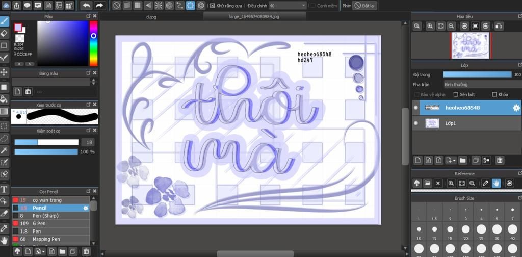Enable the radial snap guide
The height and width of the screenshot is (257, 522).
pyautogui.click(x=159, y=5)
